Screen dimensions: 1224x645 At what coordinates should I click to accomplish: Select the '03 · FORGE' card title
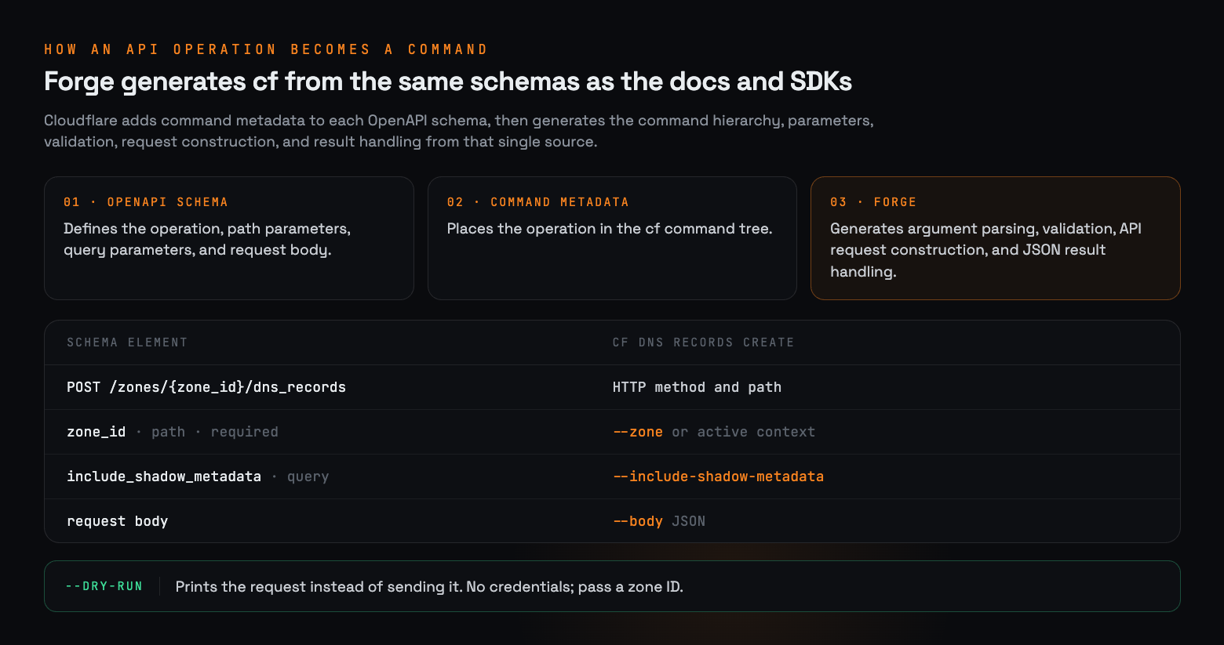point(873,202)
